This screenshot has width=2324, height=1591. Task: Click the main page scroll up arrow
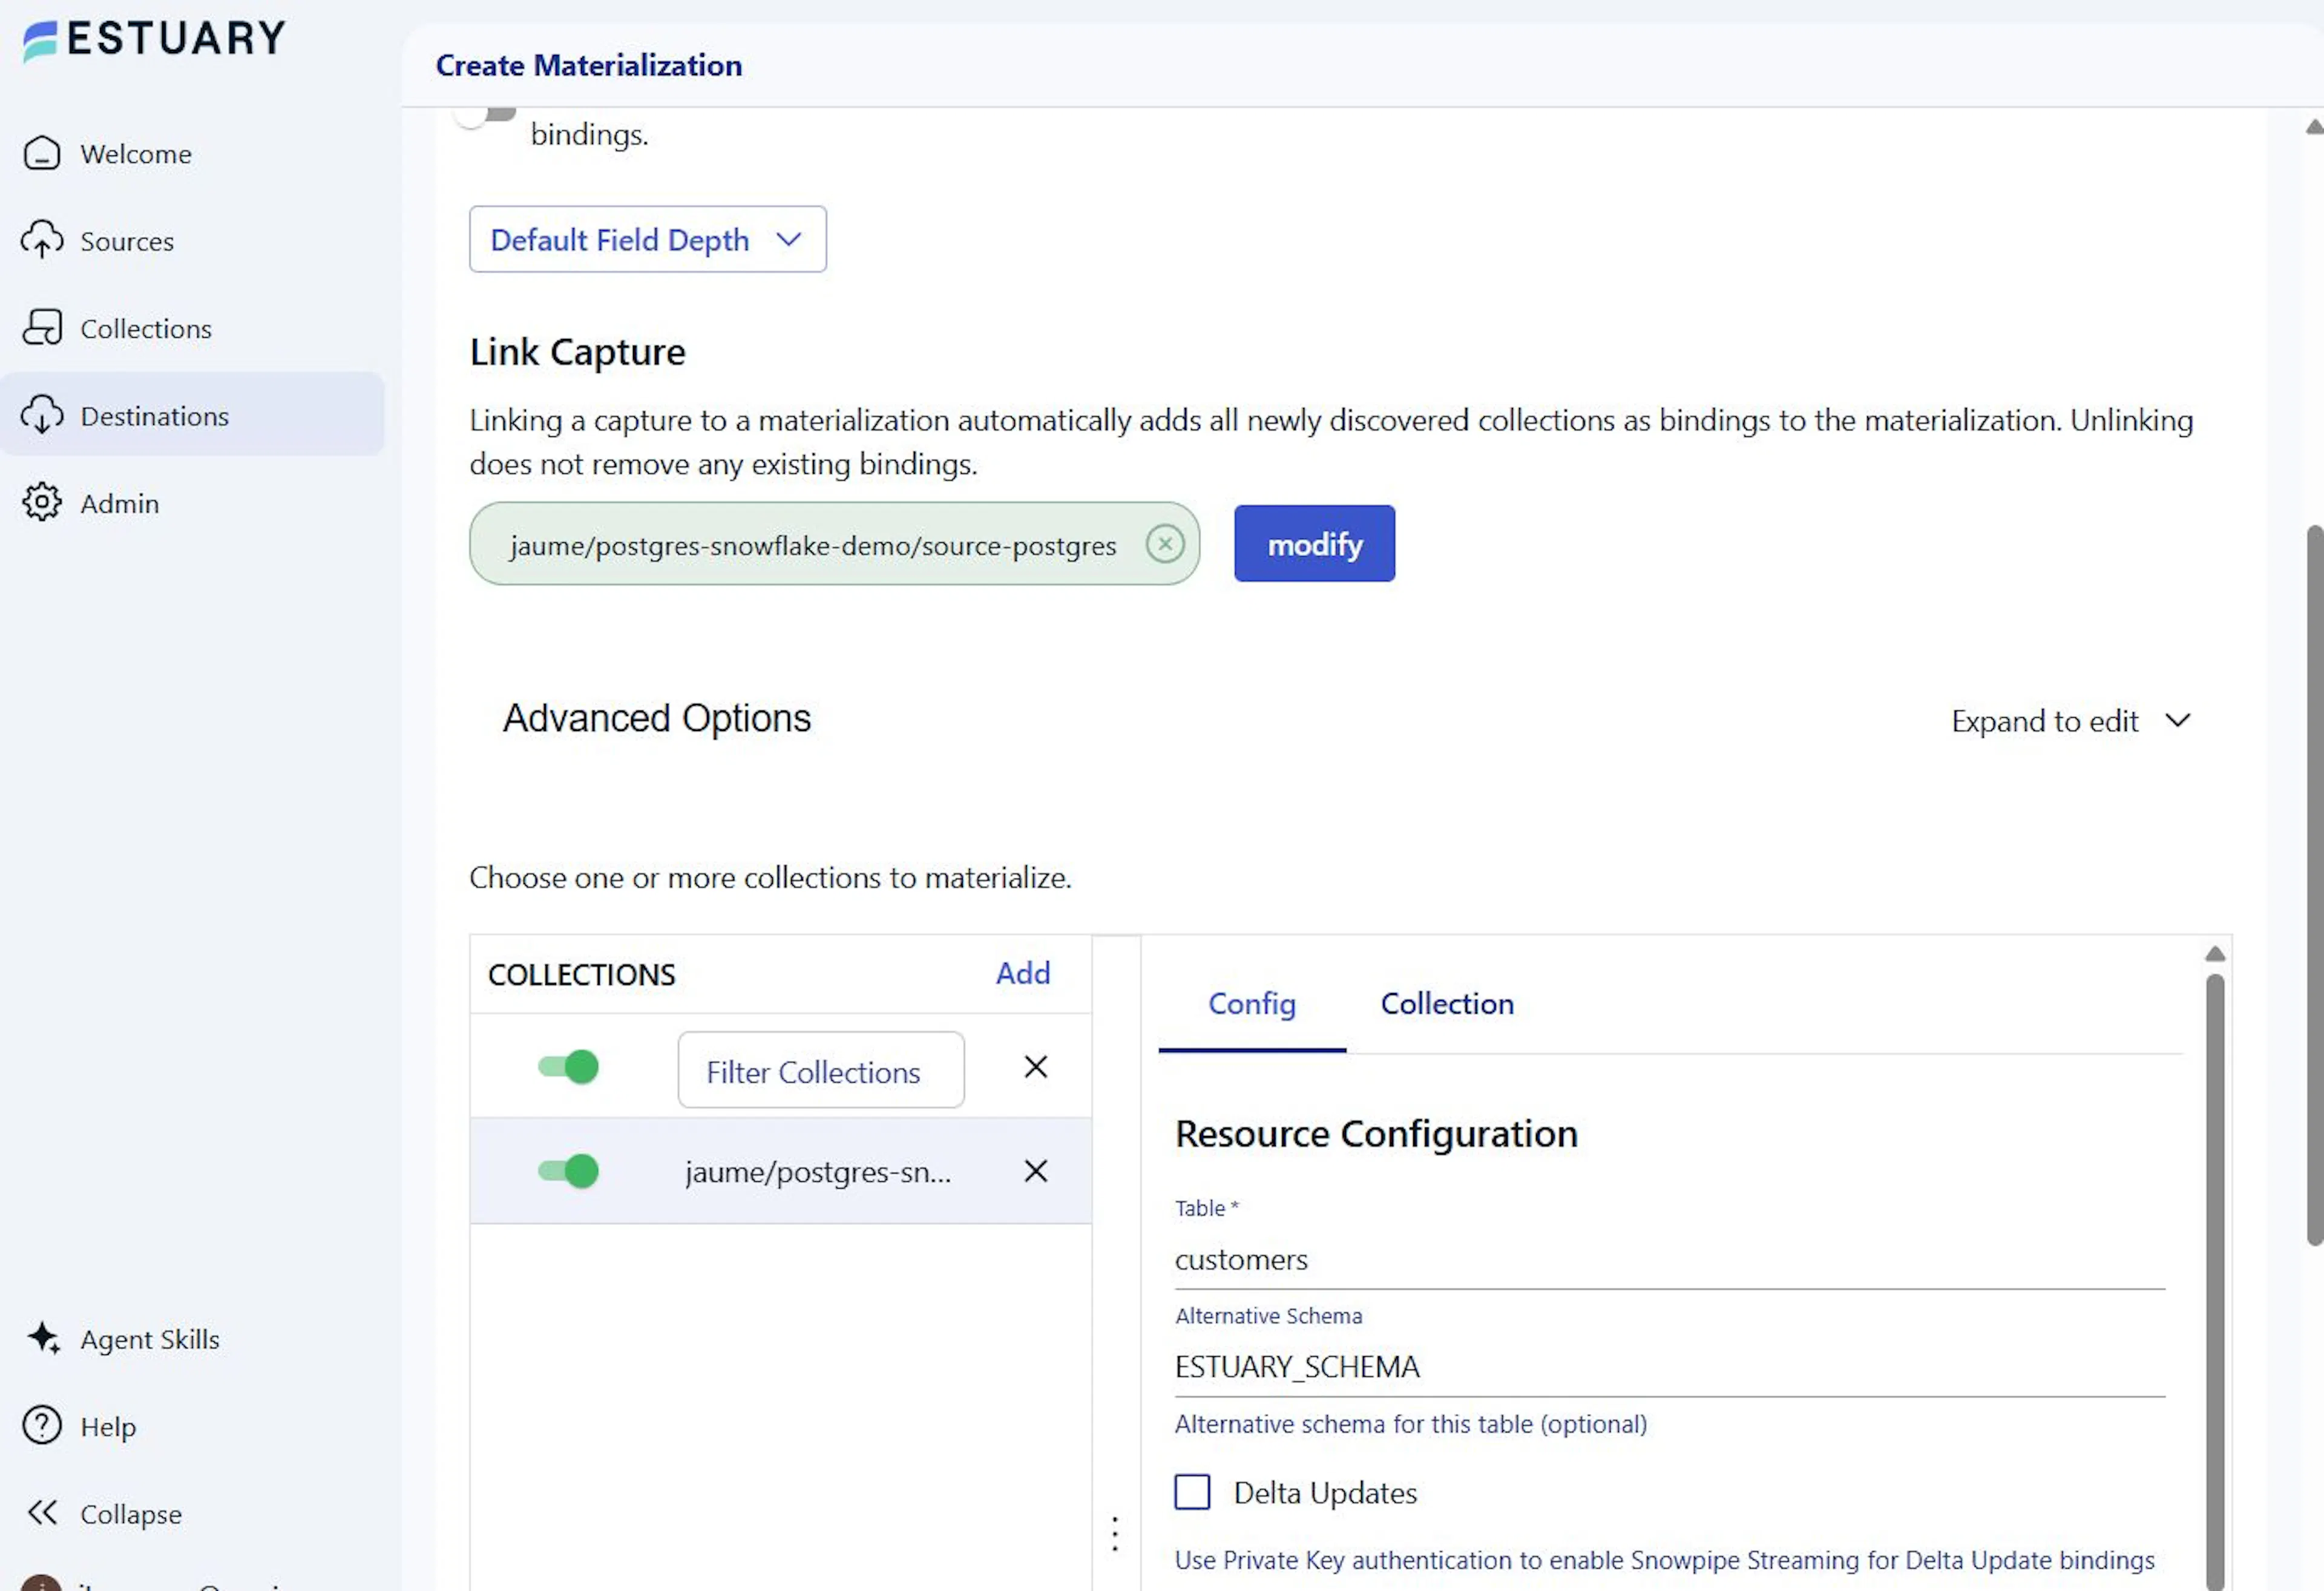(x=2314, y=126)
